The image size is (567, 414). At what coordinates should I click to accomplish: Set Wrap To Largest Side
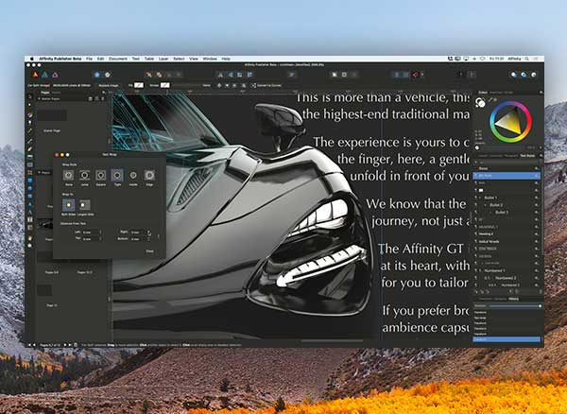pos(85,205)
